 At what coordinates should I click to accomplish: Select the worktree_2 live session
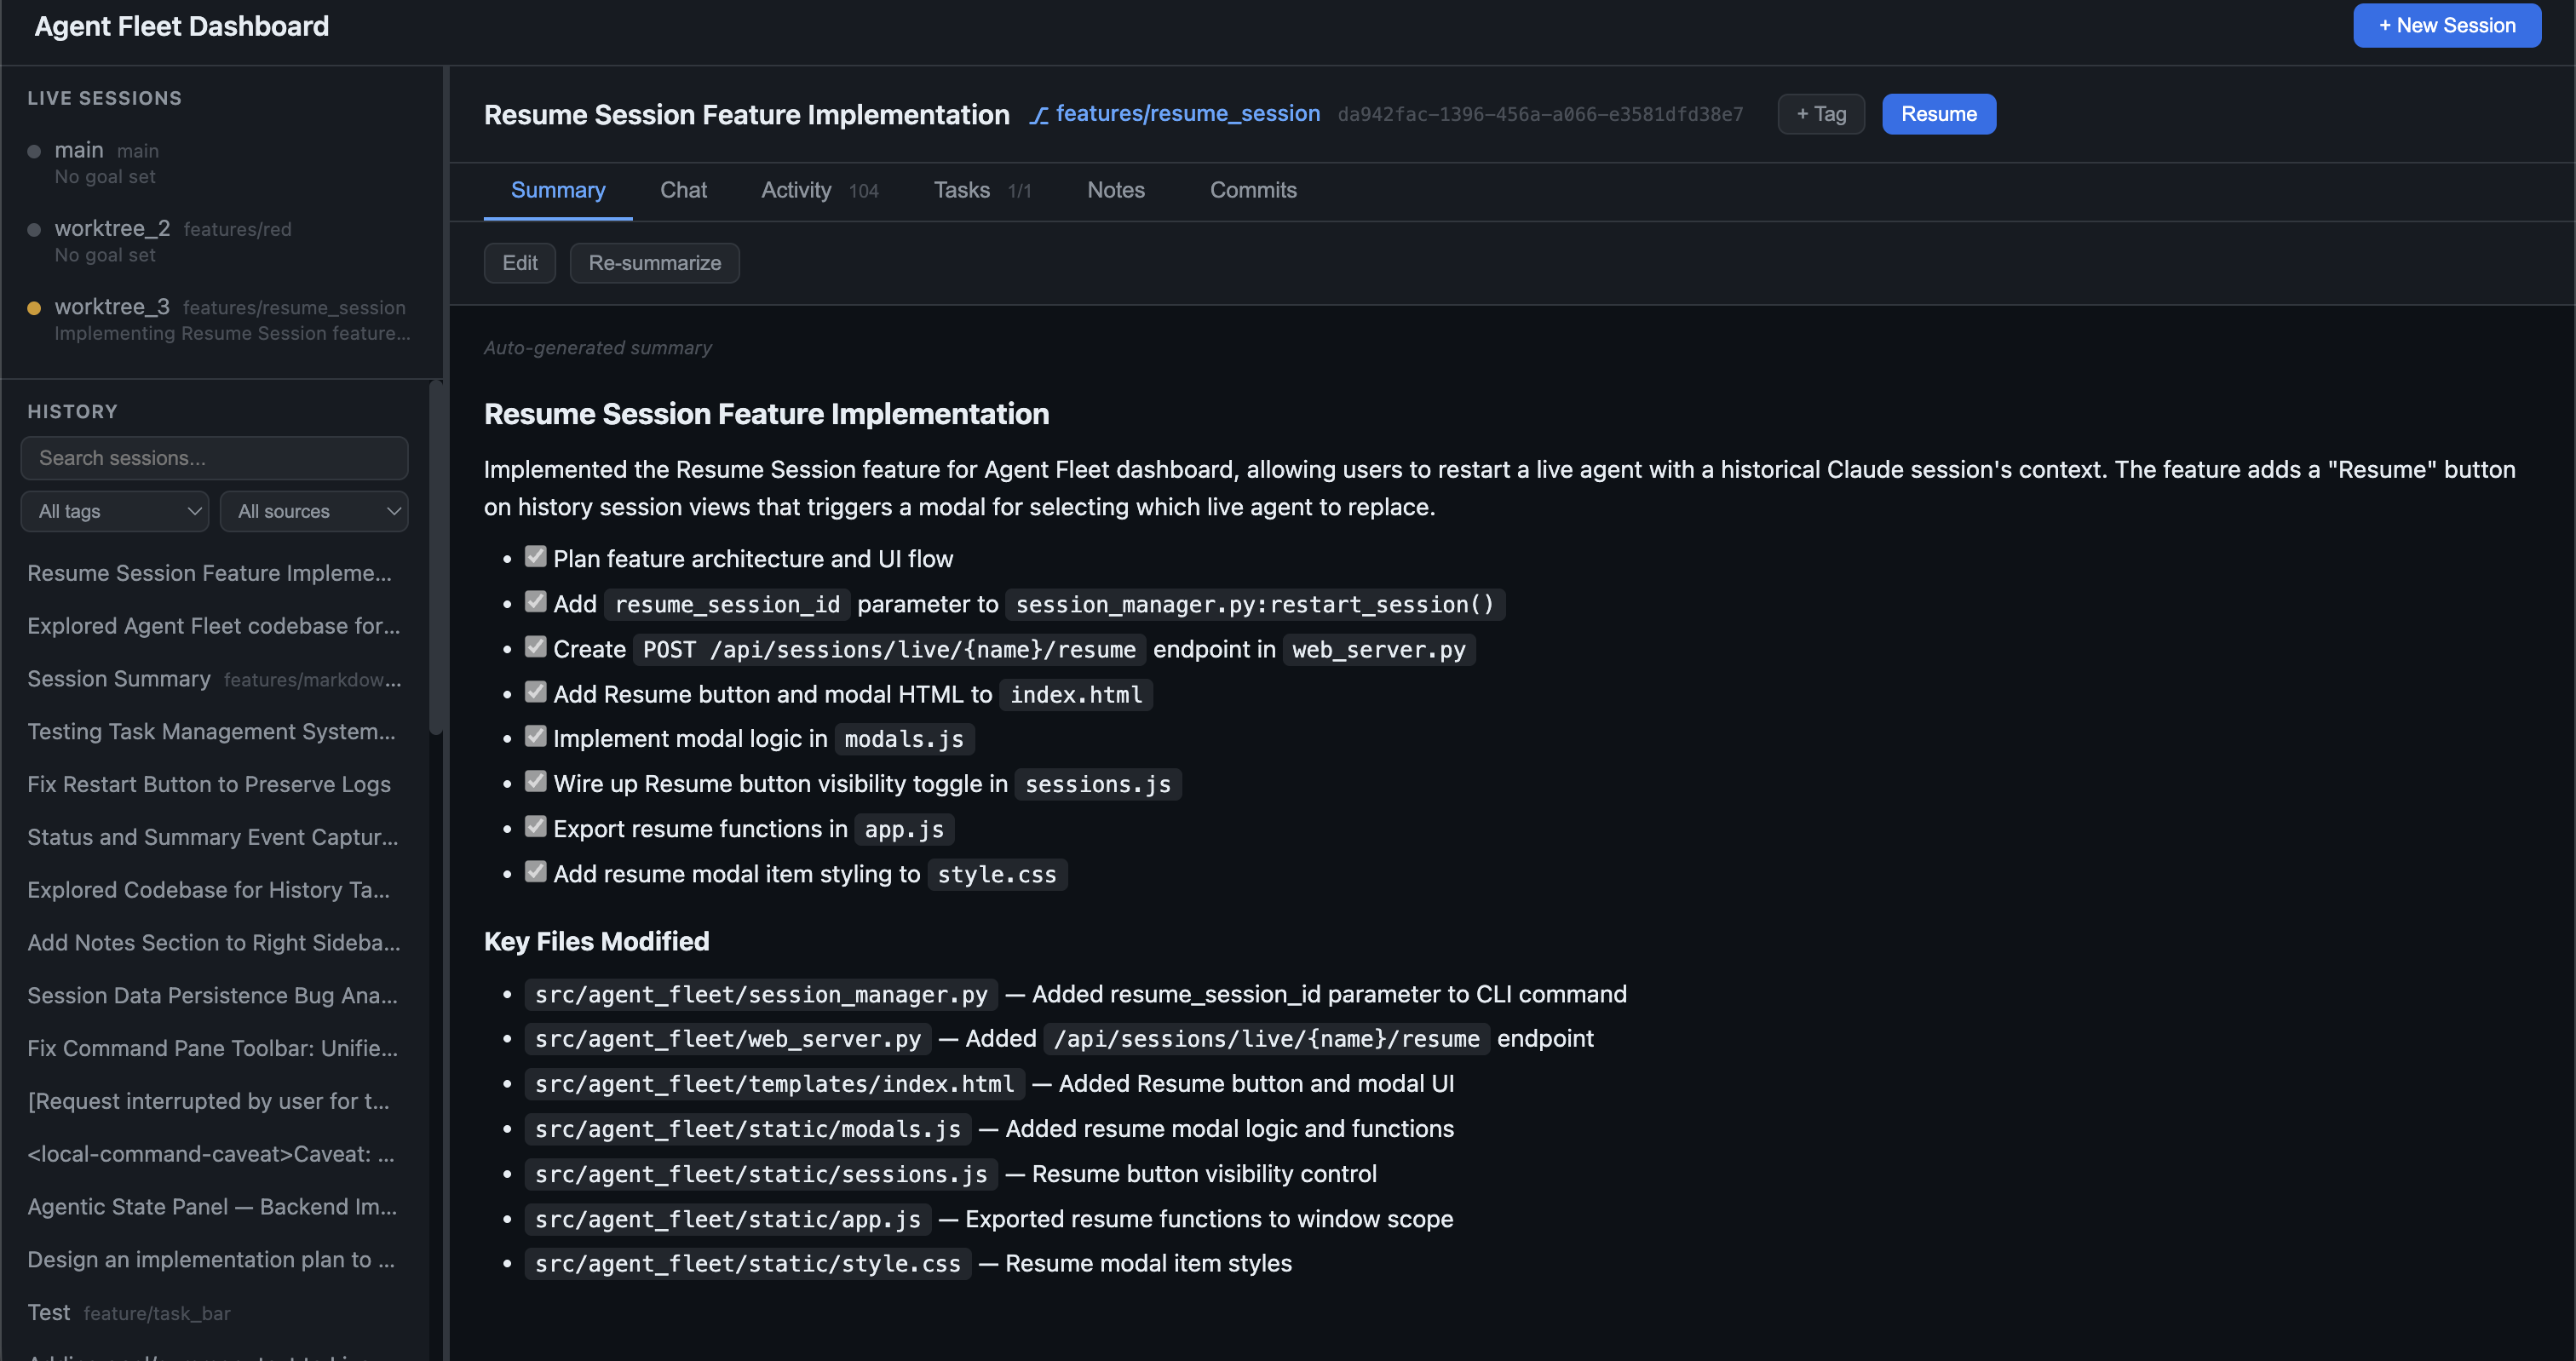coord(220,241)
